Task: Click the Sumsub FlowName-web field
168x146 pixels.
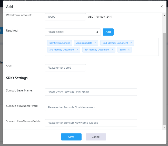Action: [x=91, y=107]
